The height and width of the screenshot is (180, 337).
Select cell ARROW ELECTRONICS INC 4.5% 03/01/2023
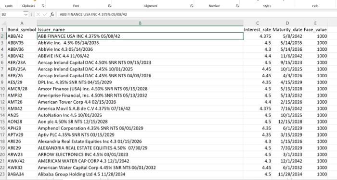[140, 154]
